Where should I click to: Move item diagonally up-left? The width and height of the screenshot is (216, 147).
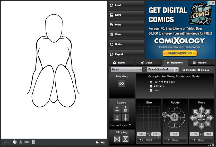(x=196, y=112)
